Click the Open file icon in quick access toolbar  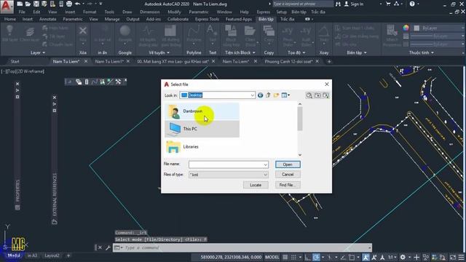(x=28, y=4)
